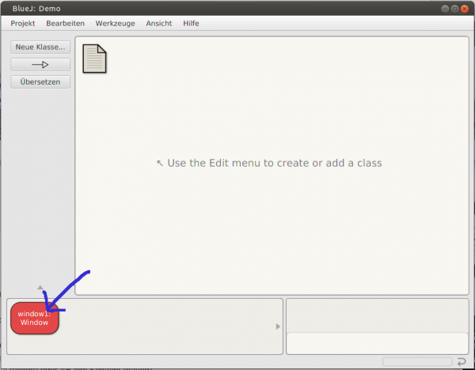Click the red window1 object on the bench
The height and width of the screenshot is (370, 475).
point(34,318)
